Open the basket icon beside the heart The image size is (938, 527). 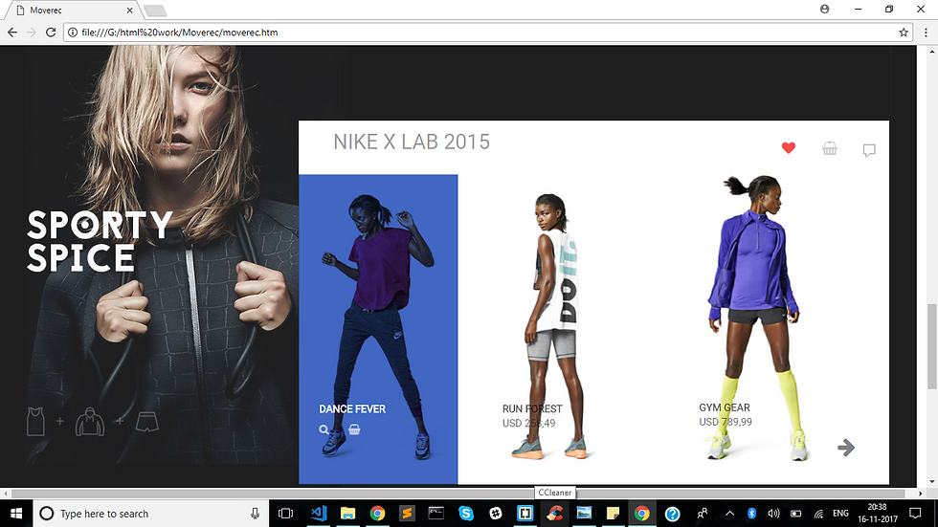coord(830,148)
